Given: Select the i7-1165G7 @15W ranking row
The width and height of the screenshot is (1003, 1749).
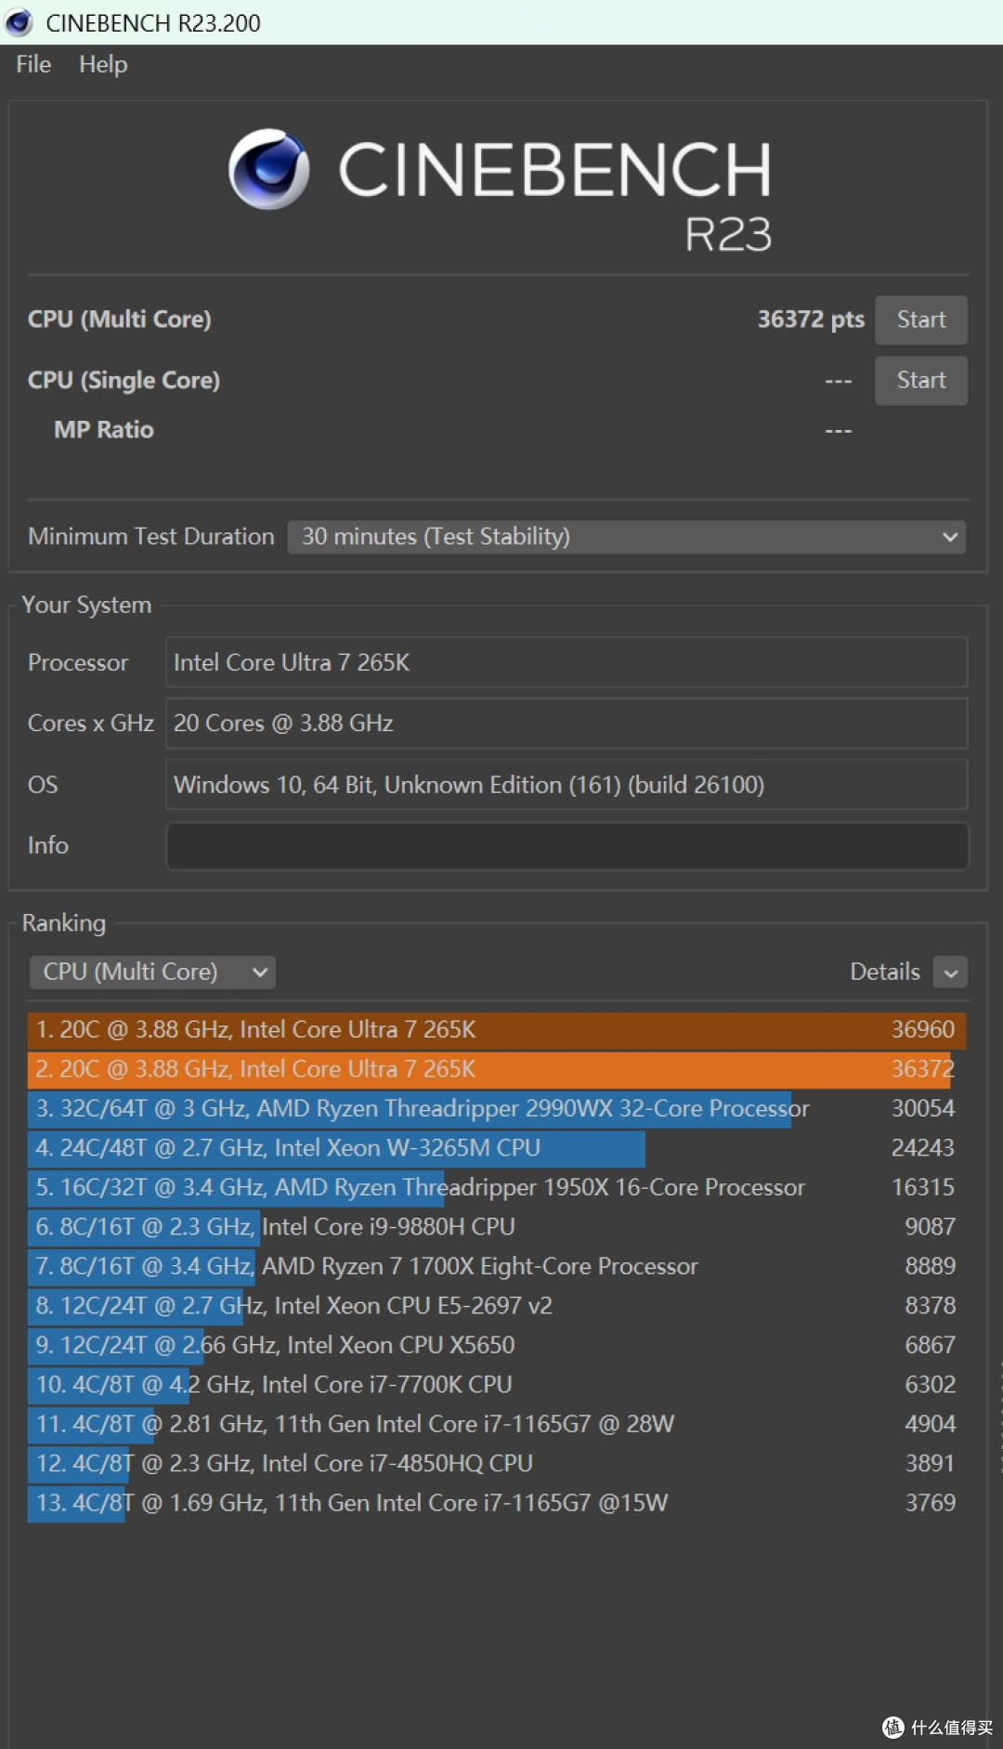Looking at the screenshot, I should pyautogui.click(x=497, y=1504).
